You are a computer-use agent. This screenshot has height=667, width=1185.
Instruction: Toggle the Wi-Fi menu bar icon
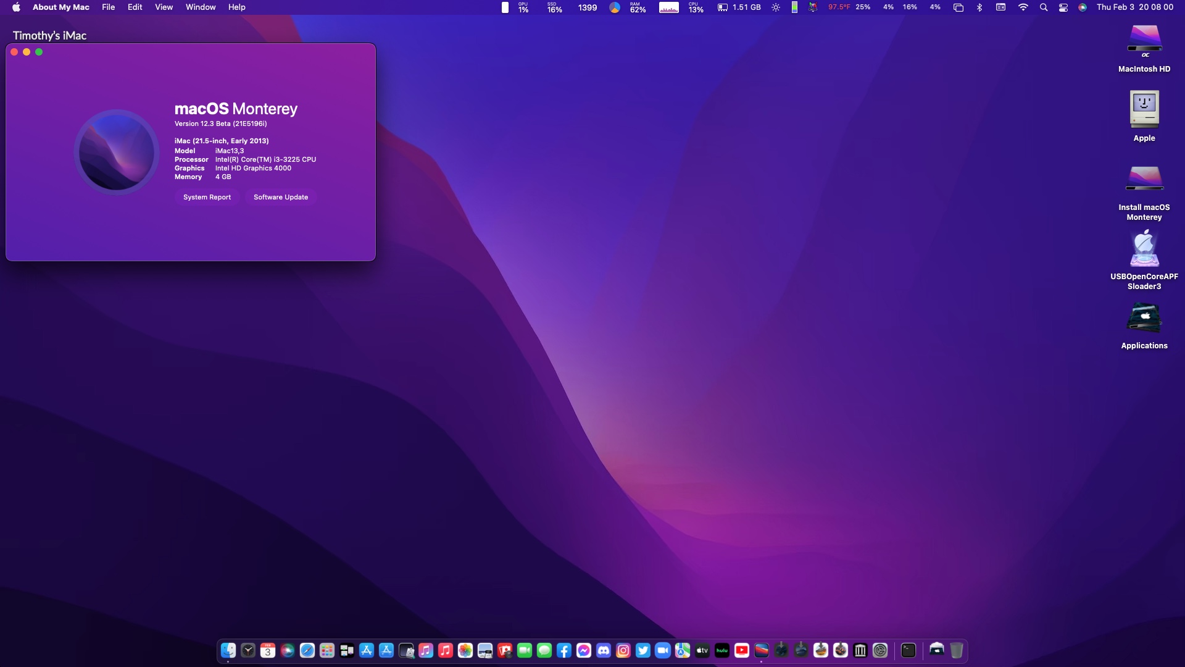(1023, 7)
